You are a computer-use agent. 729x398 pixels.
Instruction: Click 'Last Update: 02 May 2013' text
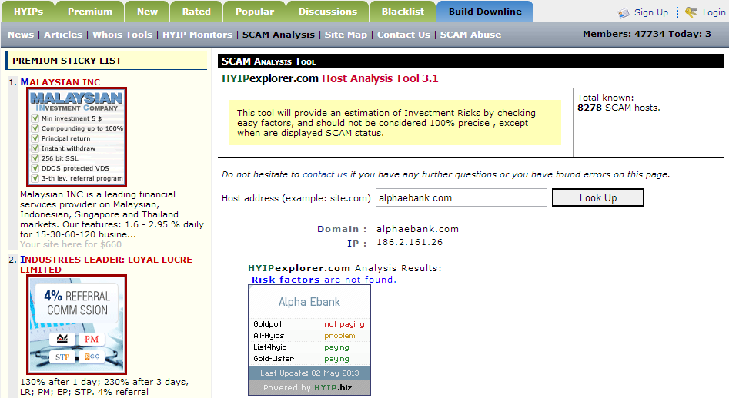coord(309,373)
